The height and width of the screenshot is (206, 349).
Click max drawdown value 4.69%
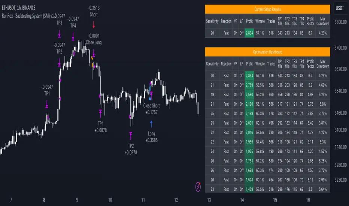pyautogui.click(x=323, y=85)
